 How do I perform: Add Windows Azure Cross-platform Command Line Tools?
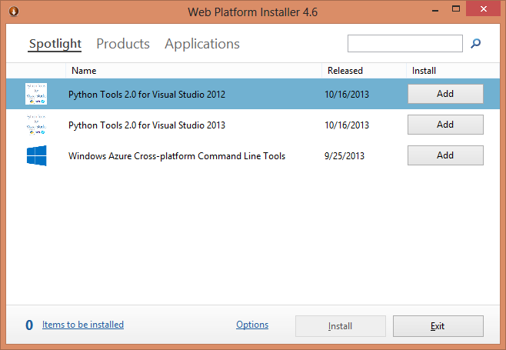pos(445,155)
